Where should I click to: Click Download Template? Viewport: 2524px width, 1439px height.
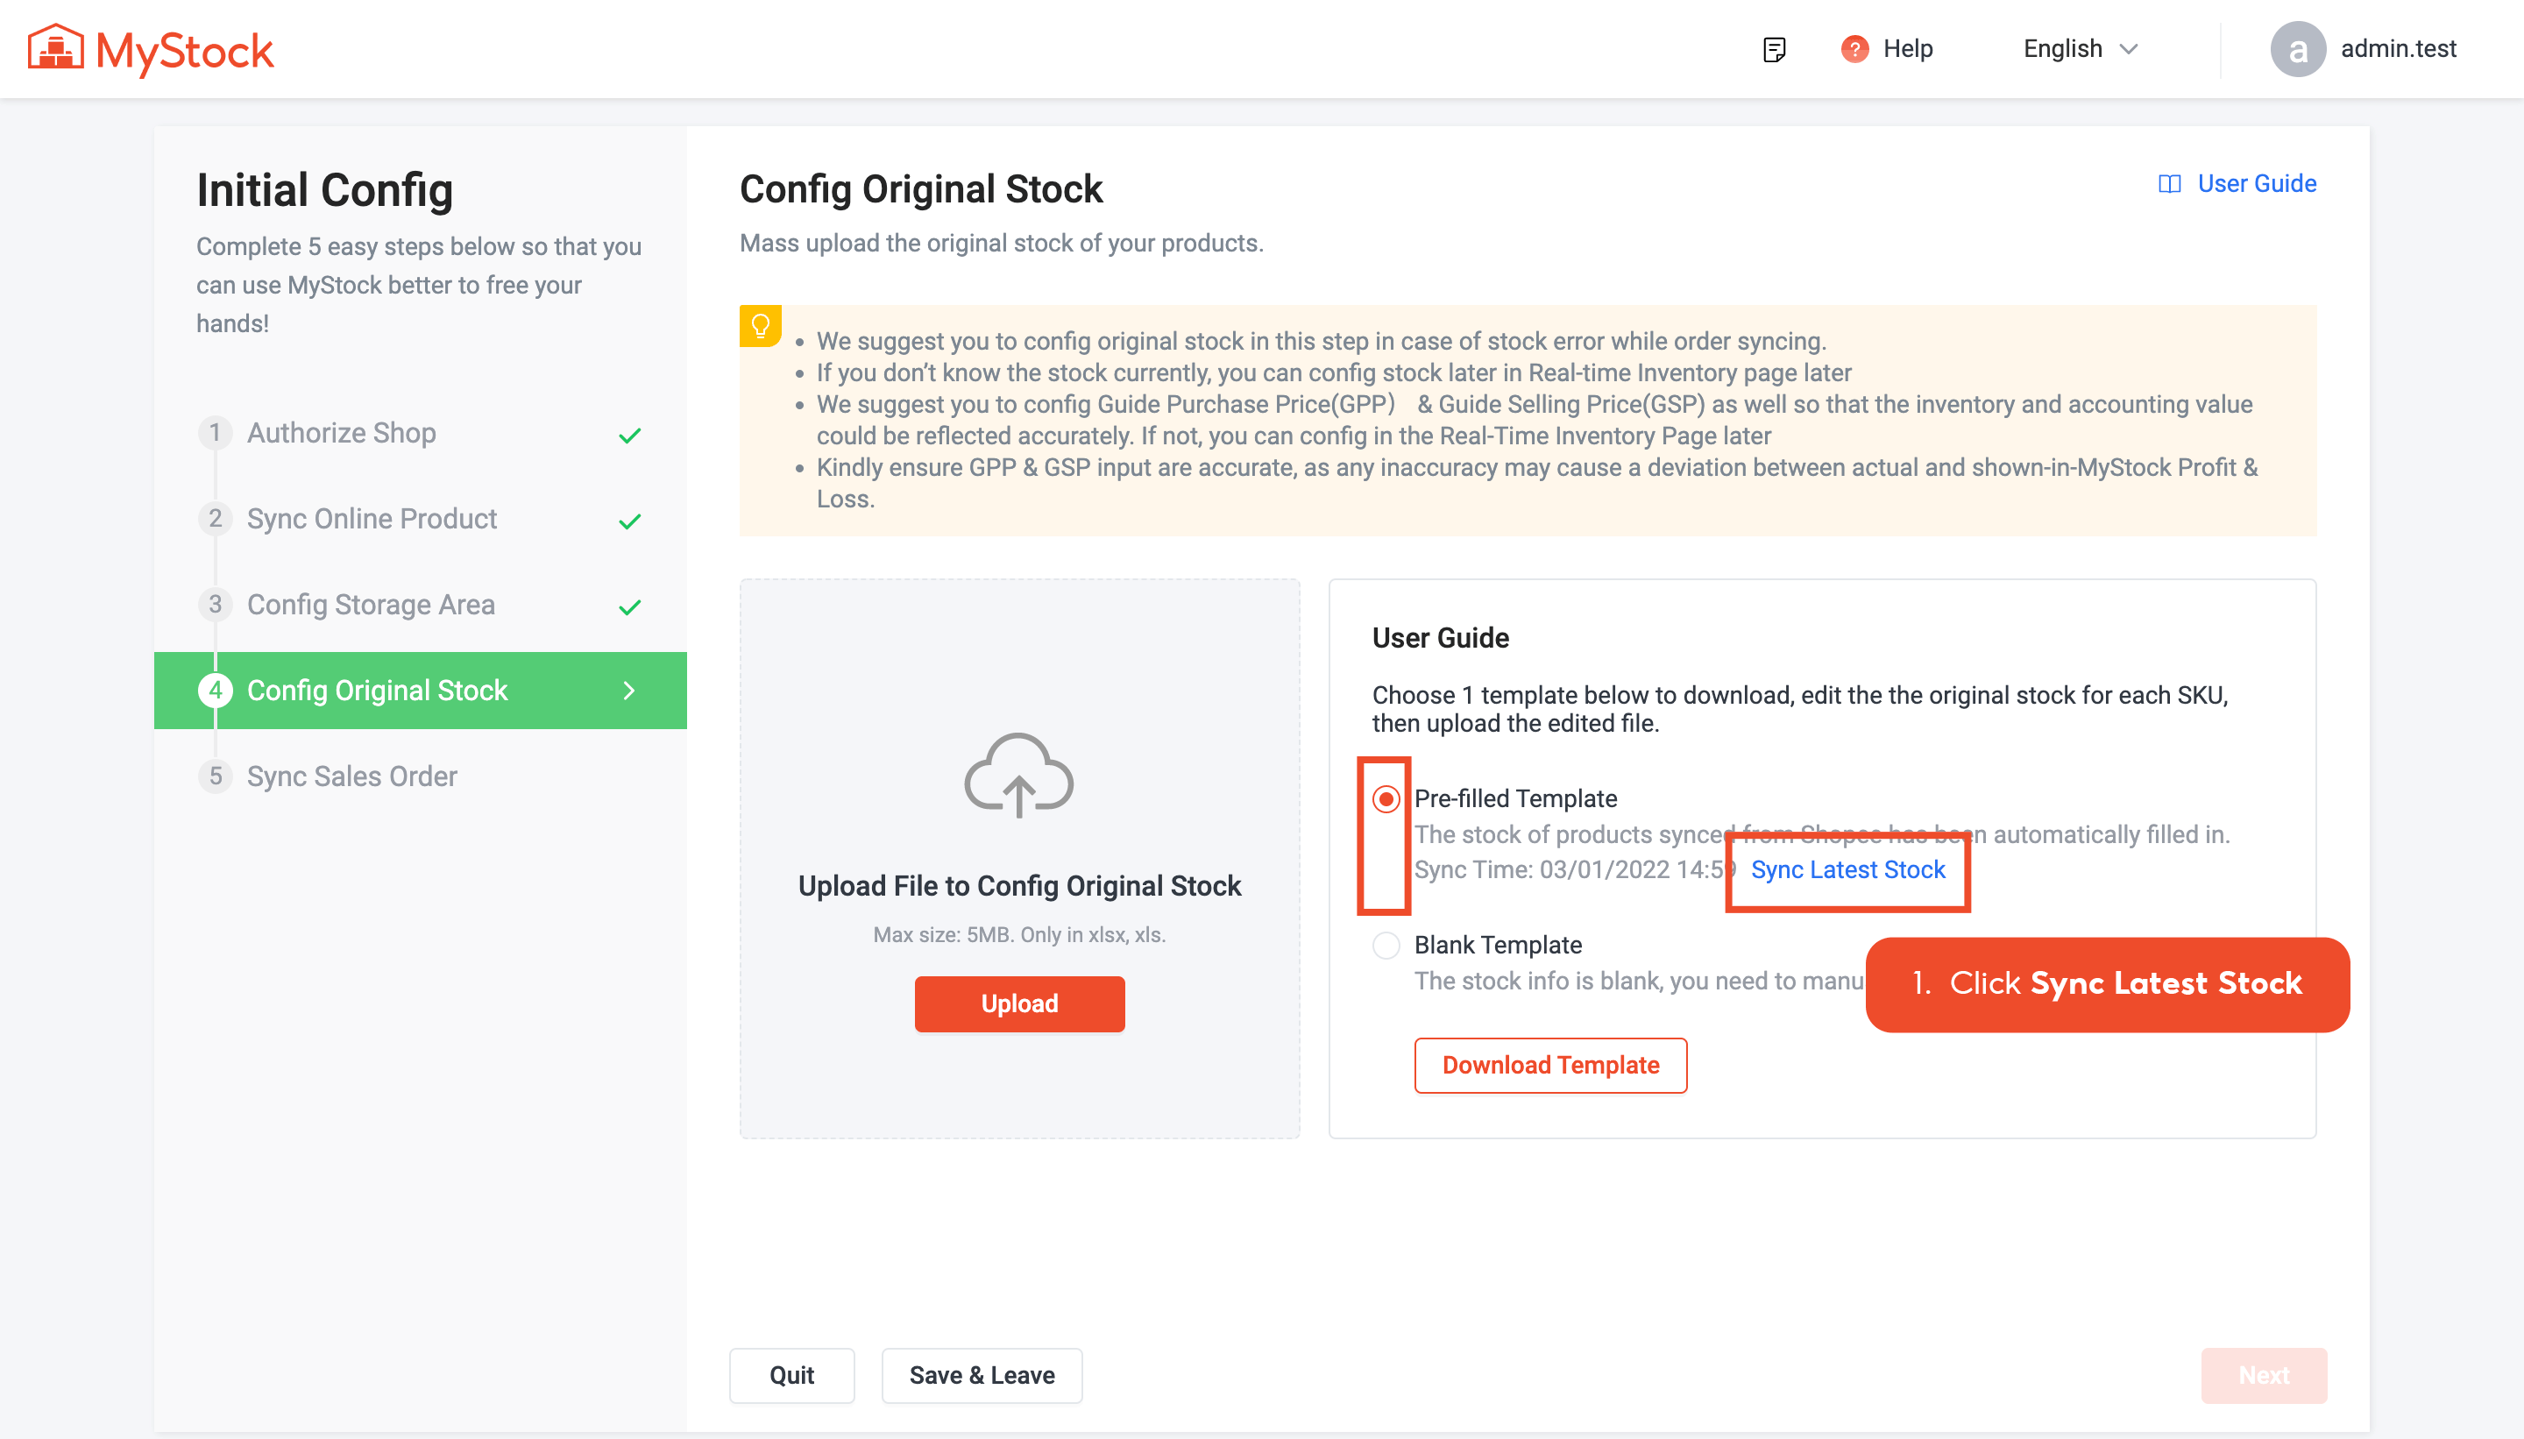point(1549,1066)
